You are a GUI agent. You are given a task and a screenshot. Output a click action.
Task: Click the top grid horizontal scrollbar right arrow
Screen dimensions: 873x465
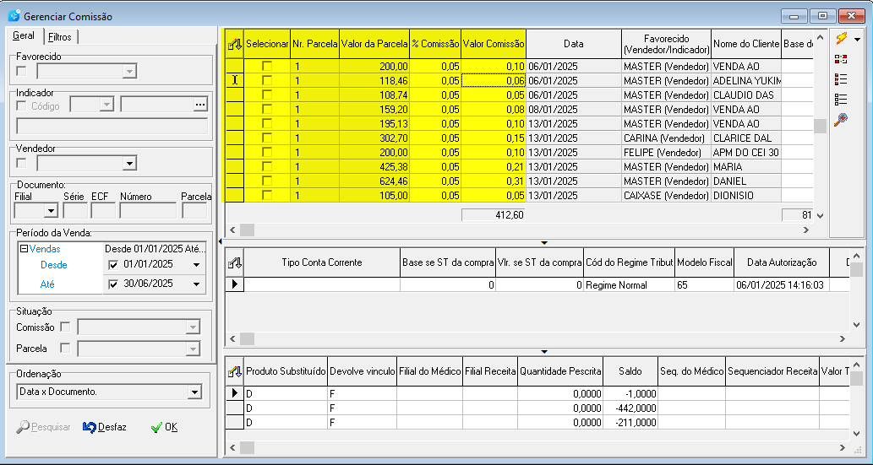point(805,230)
